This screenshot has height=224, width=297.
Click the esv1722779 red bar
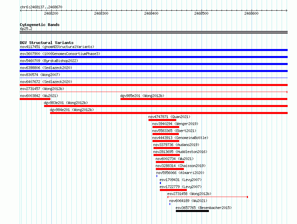click(173, 190)
